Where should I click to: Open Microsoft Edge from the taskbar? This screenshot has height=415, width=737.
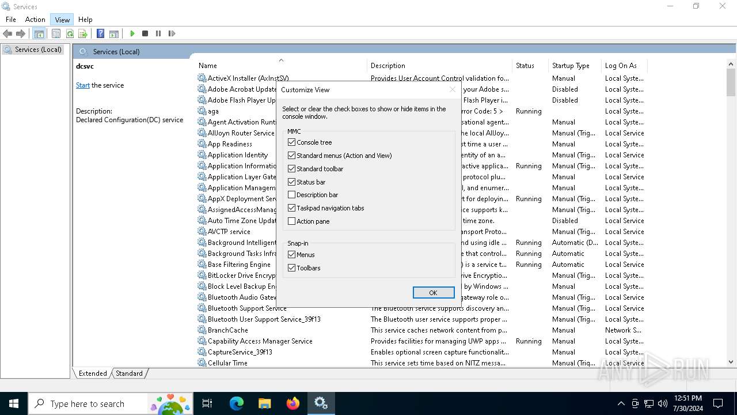[x=237, y=403]
